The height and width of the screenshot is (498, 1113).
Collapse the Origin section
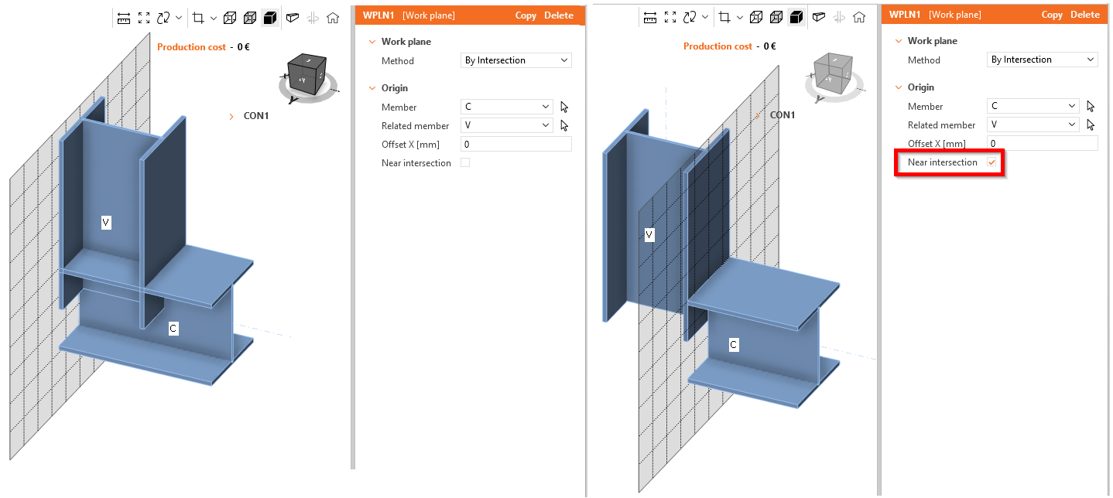click(x=372, y=87)
